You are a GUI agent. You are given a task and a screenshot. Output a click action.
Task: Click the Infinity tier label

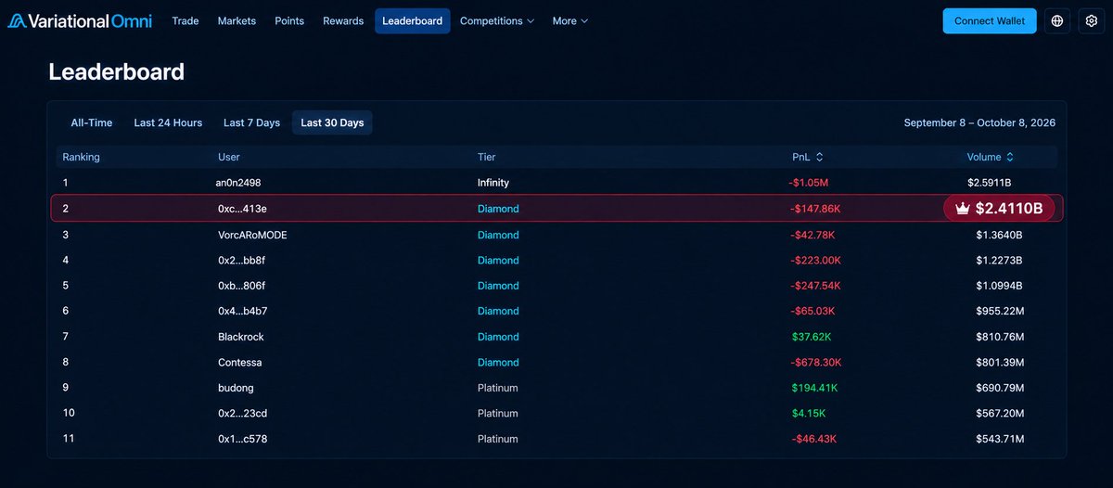(x=493, y=183)
